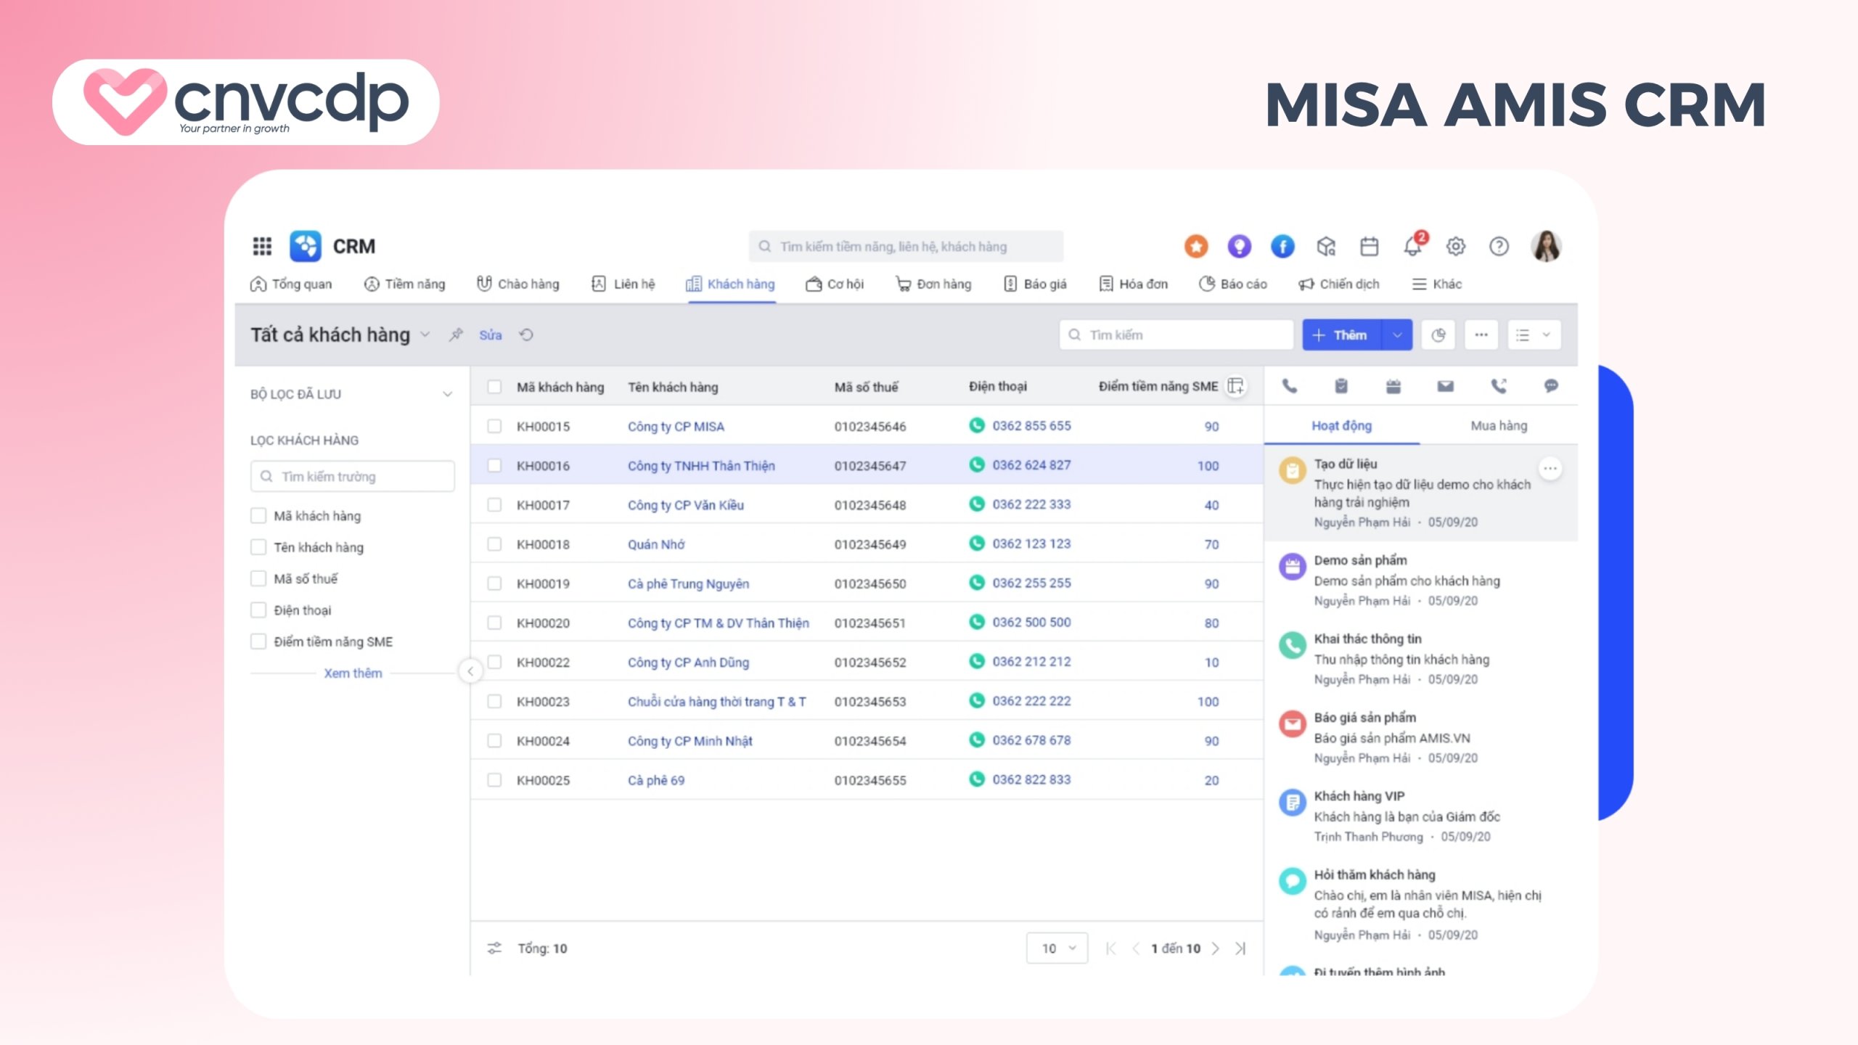This screenshot has width=1858, height=1045.
Task: Click the phone call icon above Hoạt động
Action: coord(1290,386)
